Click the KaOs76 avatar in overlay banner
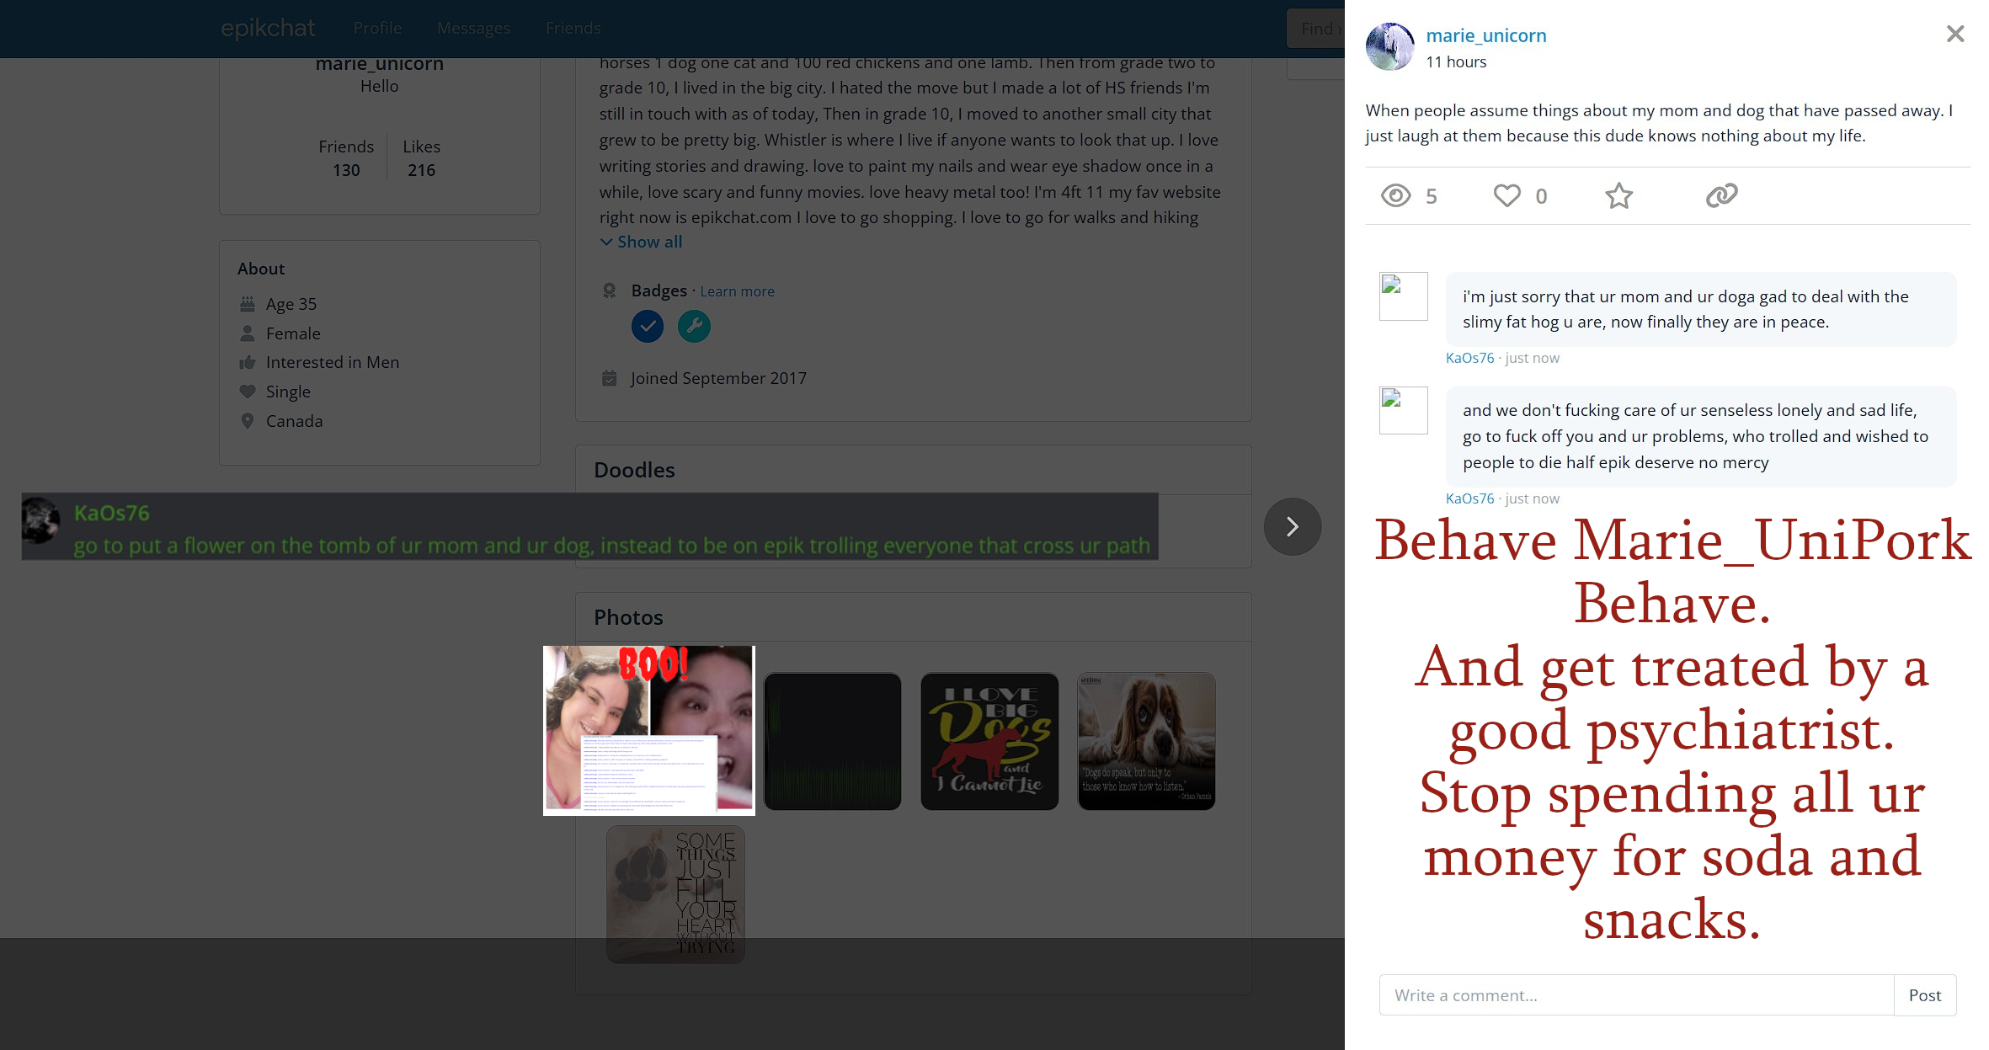Screen dimensions: 1989x1050 click(x=40, y=520)
